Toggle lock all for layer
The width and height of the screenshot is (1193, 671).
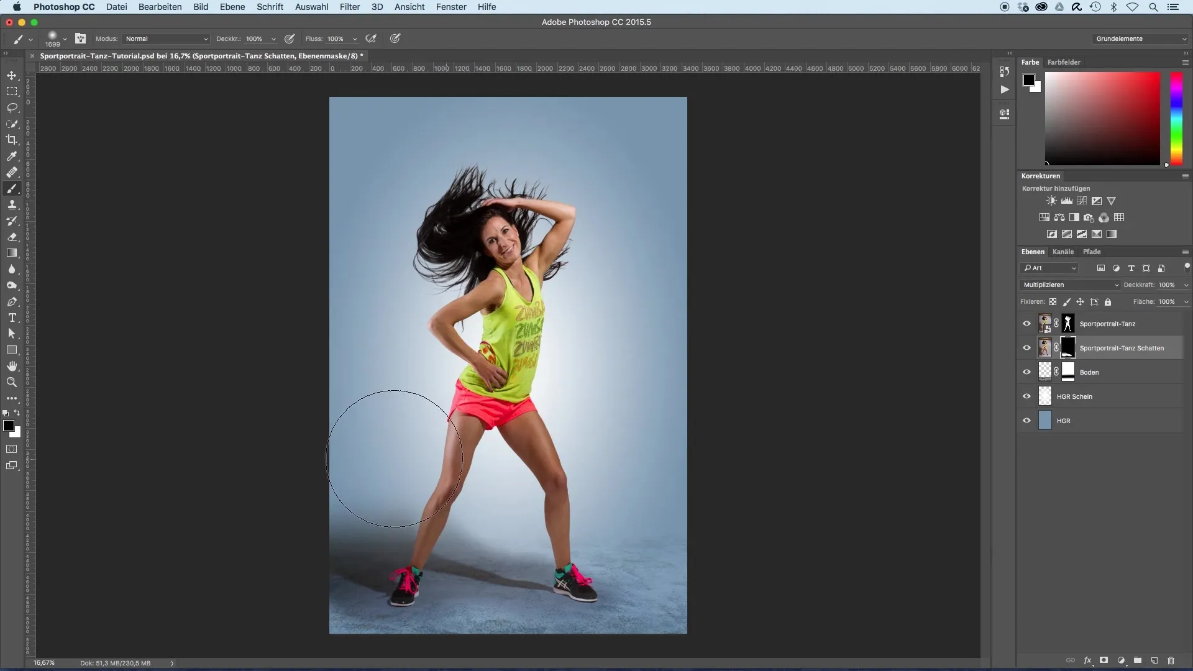tap(1107, 302)
